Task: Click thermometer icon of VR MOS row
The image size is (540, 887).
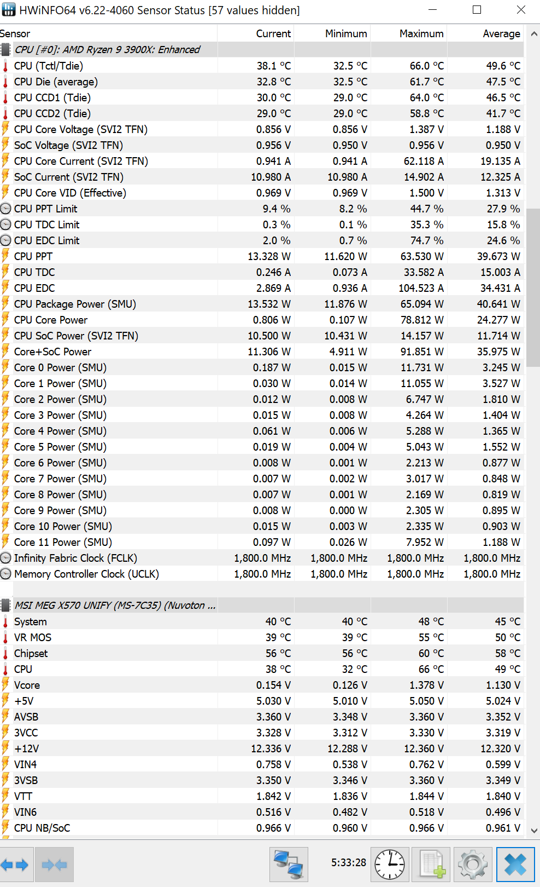Action: point(5,637)
